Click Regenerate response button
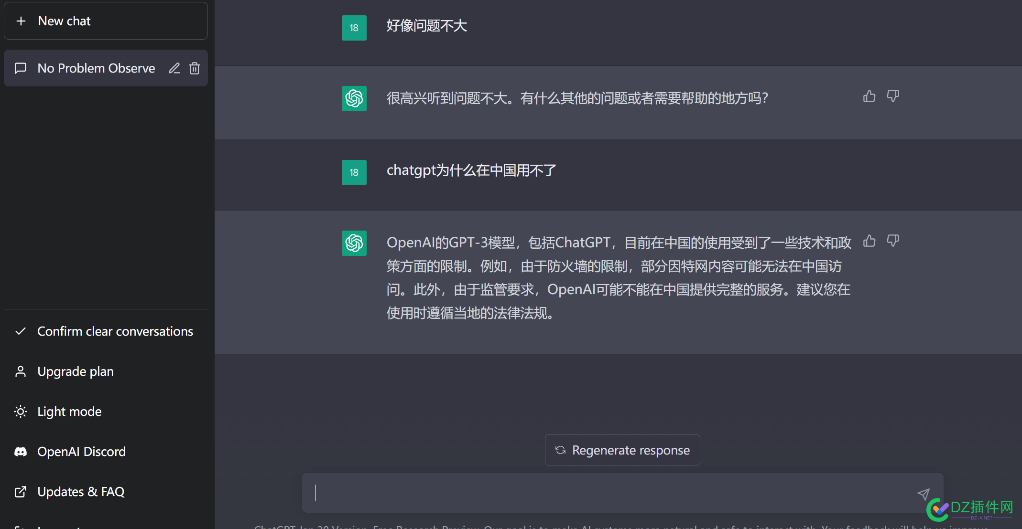This screenshot has width=1022, height=529. [622, 450]
